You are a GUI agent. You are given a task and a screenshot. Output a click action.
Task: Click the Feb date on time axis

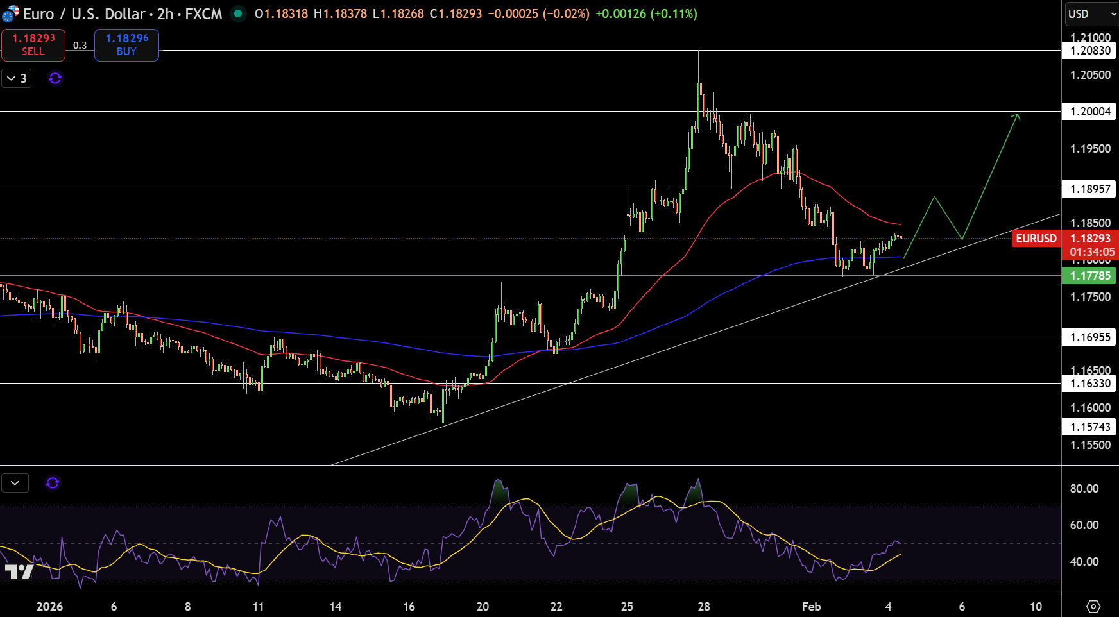(811, 606)
